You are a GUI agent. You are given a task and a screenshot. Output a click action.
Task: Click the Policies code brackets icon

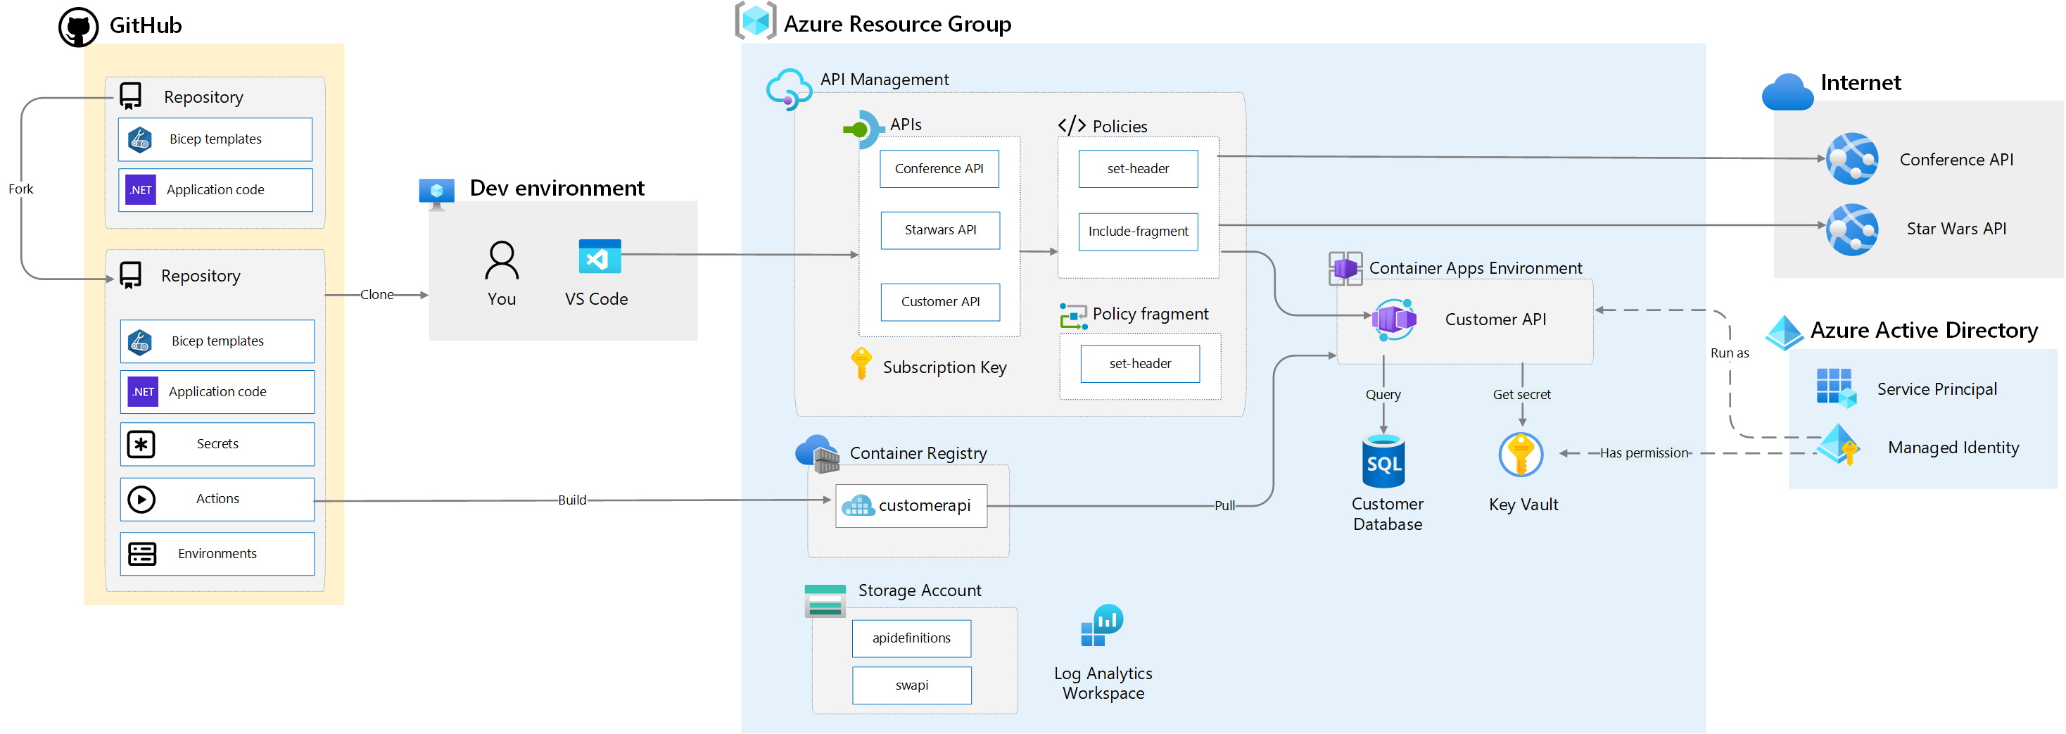1072,125
